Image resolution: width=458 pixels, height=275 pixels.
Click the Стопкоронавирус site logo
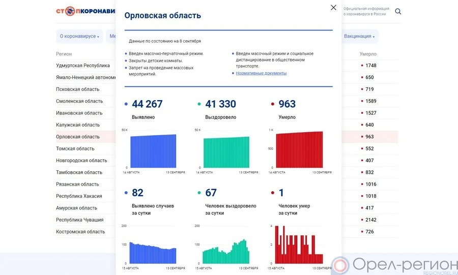pos(85,11)
